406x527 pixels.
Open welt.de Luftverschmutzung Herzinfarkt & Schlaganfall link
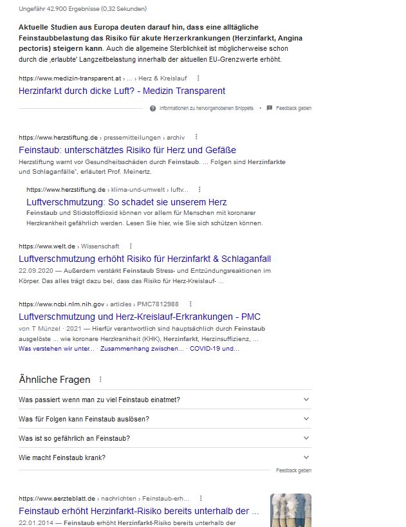[145, 259]
